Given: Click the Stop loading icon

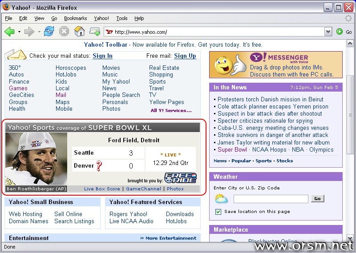Looking at the screenshot, I should pyautogui.click(x=64, y=31).
